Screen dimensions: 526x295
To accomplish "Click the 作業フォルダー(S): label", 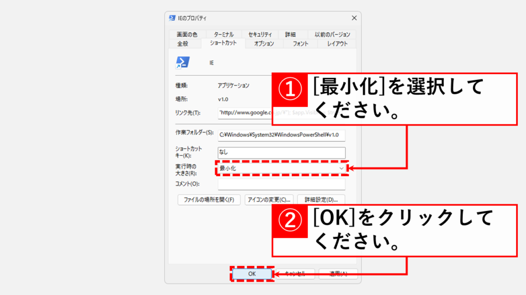I will pyautogui.click(x=194, y=133).
